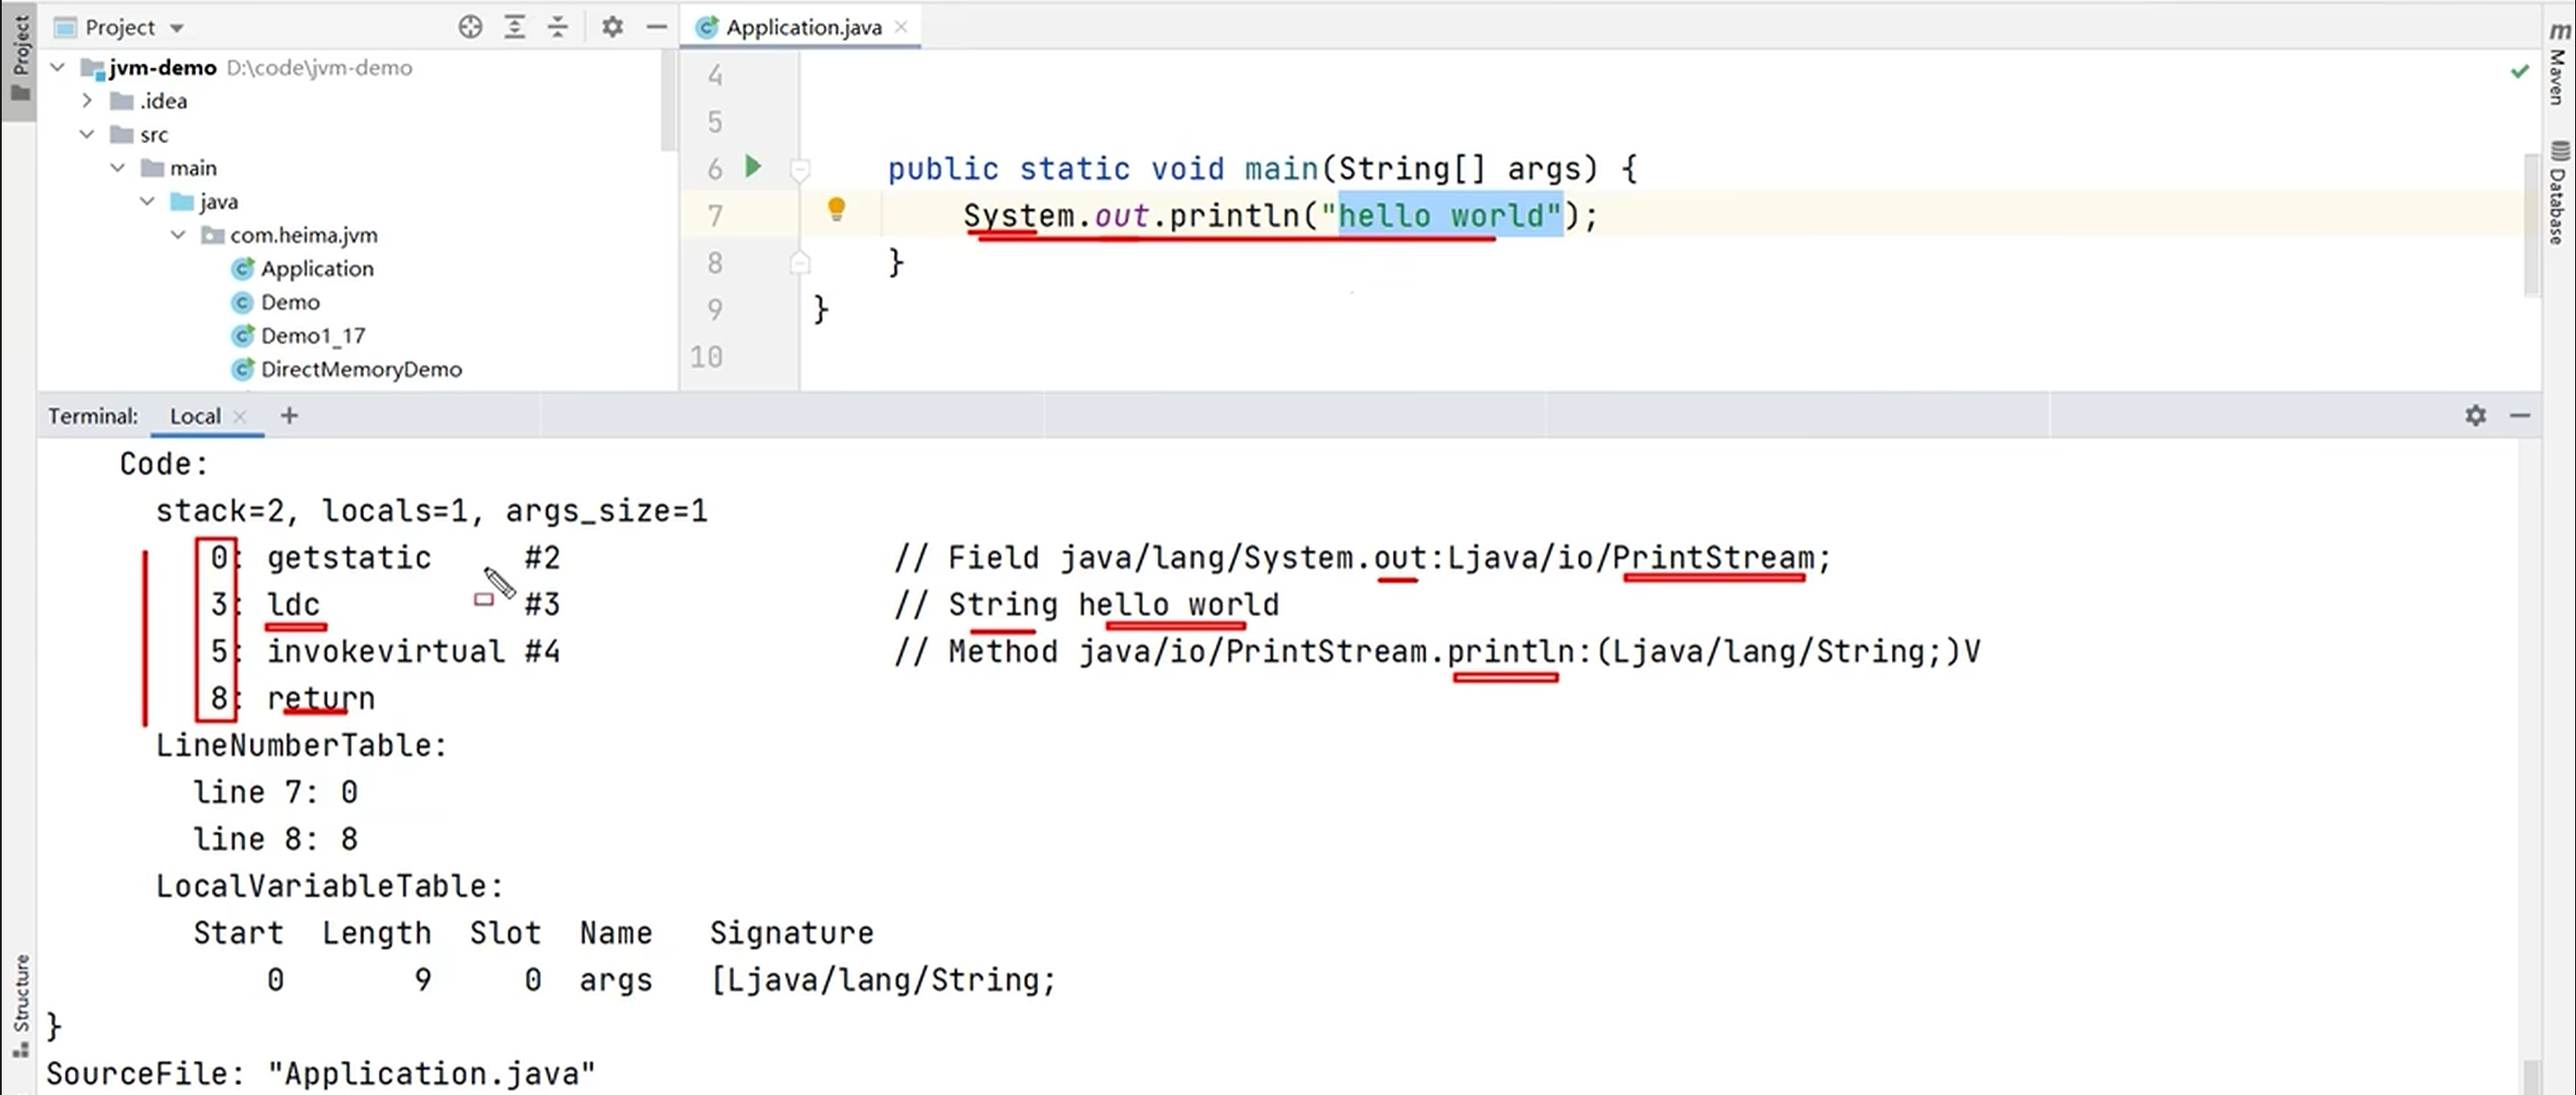This screenshot has height=1095, width=2576.
Task: Click the yellow intention lightbulb on line 7
Action: coord(836,209)
